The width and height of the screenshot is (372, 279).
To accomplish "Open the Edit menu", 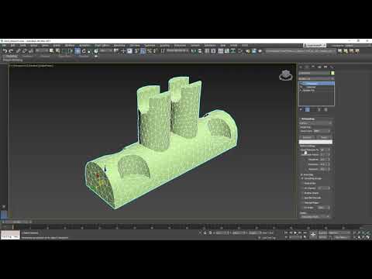I will pyautogui.click(x=12, y=46).
